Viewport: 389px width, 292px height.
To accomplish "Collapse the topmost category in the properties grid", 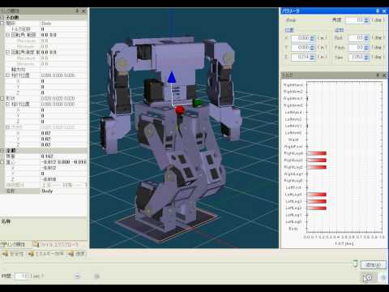I will tap(2, 18).
